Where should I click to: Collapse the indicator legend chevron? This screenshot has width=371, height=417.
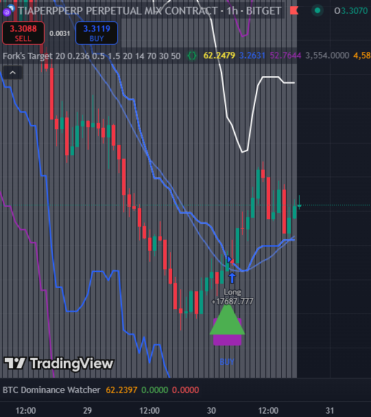(x=12, y=72)
